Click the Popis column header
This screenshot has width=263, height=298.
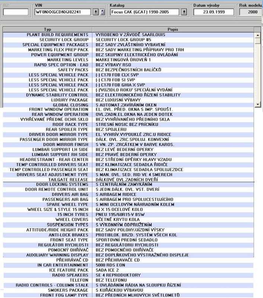click(x=173, y=29)
